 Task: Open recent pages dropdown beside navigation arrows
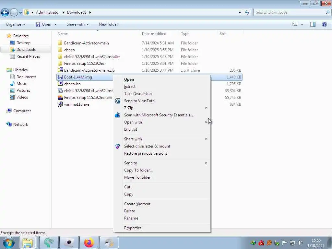click(x=20, y=13)
